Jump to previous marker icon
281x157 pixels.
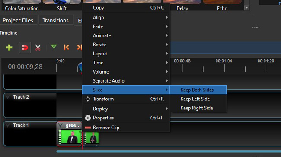click(x=66, y=47)
